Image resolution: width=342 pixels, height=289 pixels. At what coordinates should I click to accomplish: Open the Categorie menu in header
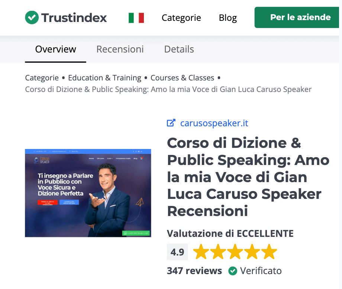pyautogui.click(x=181, y=18)
